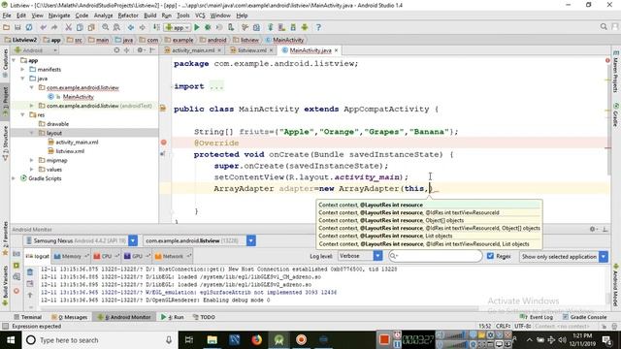
Task: Open the Terminal tool window
Action: click(27, 317)
